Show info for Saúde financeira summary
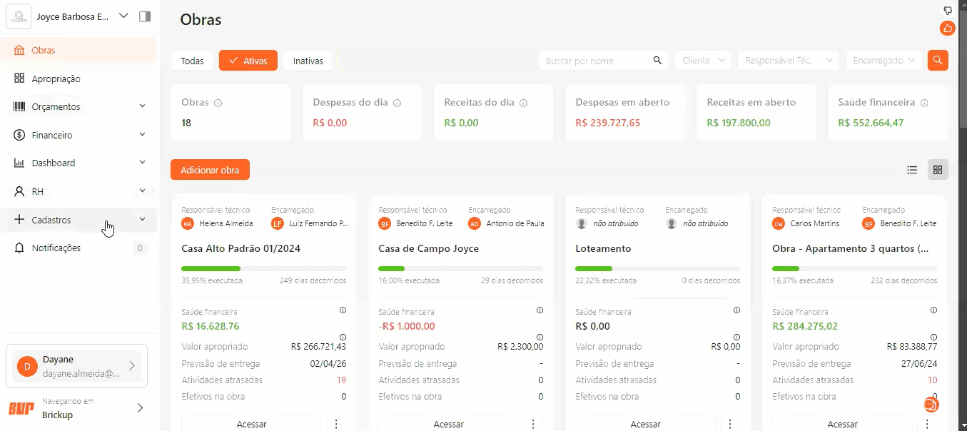 [924, 103]
